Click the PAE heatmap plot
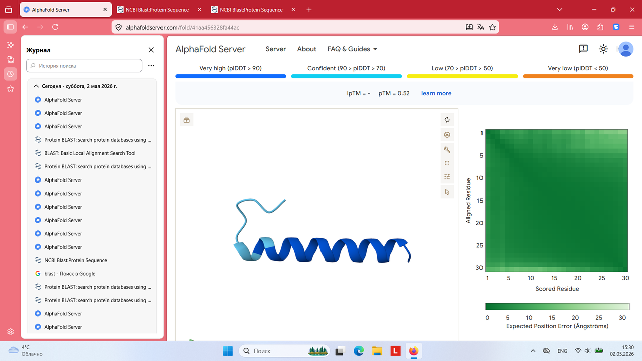 (557, 201)
